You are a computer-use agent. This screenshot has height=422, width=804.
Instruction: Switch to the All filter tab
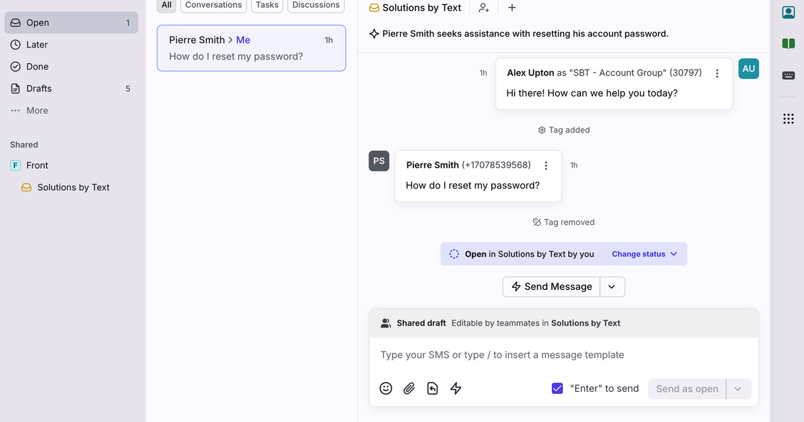pos(167,5)
